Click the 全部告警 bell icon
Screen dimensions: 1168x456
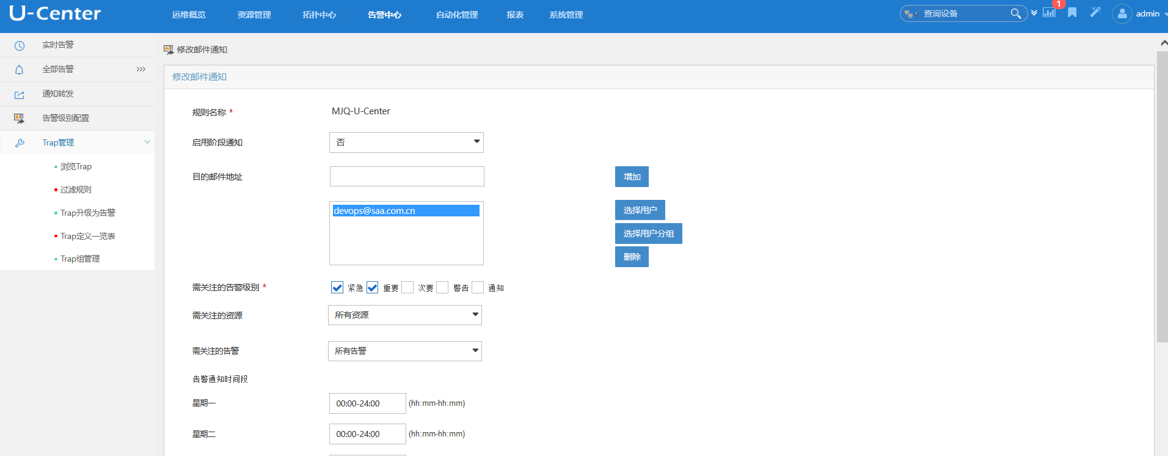tap(20, 70)
